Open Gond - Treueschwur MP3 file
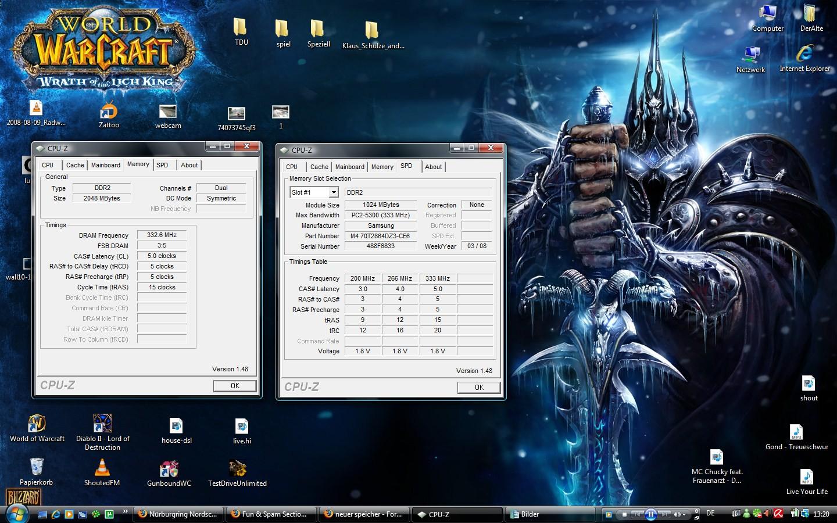837x523 pixels. pyautogui.click(x=796, y=437)
